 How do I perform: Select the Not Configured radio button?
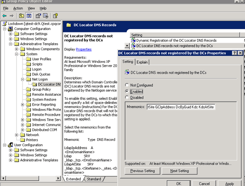pos(127,85)
